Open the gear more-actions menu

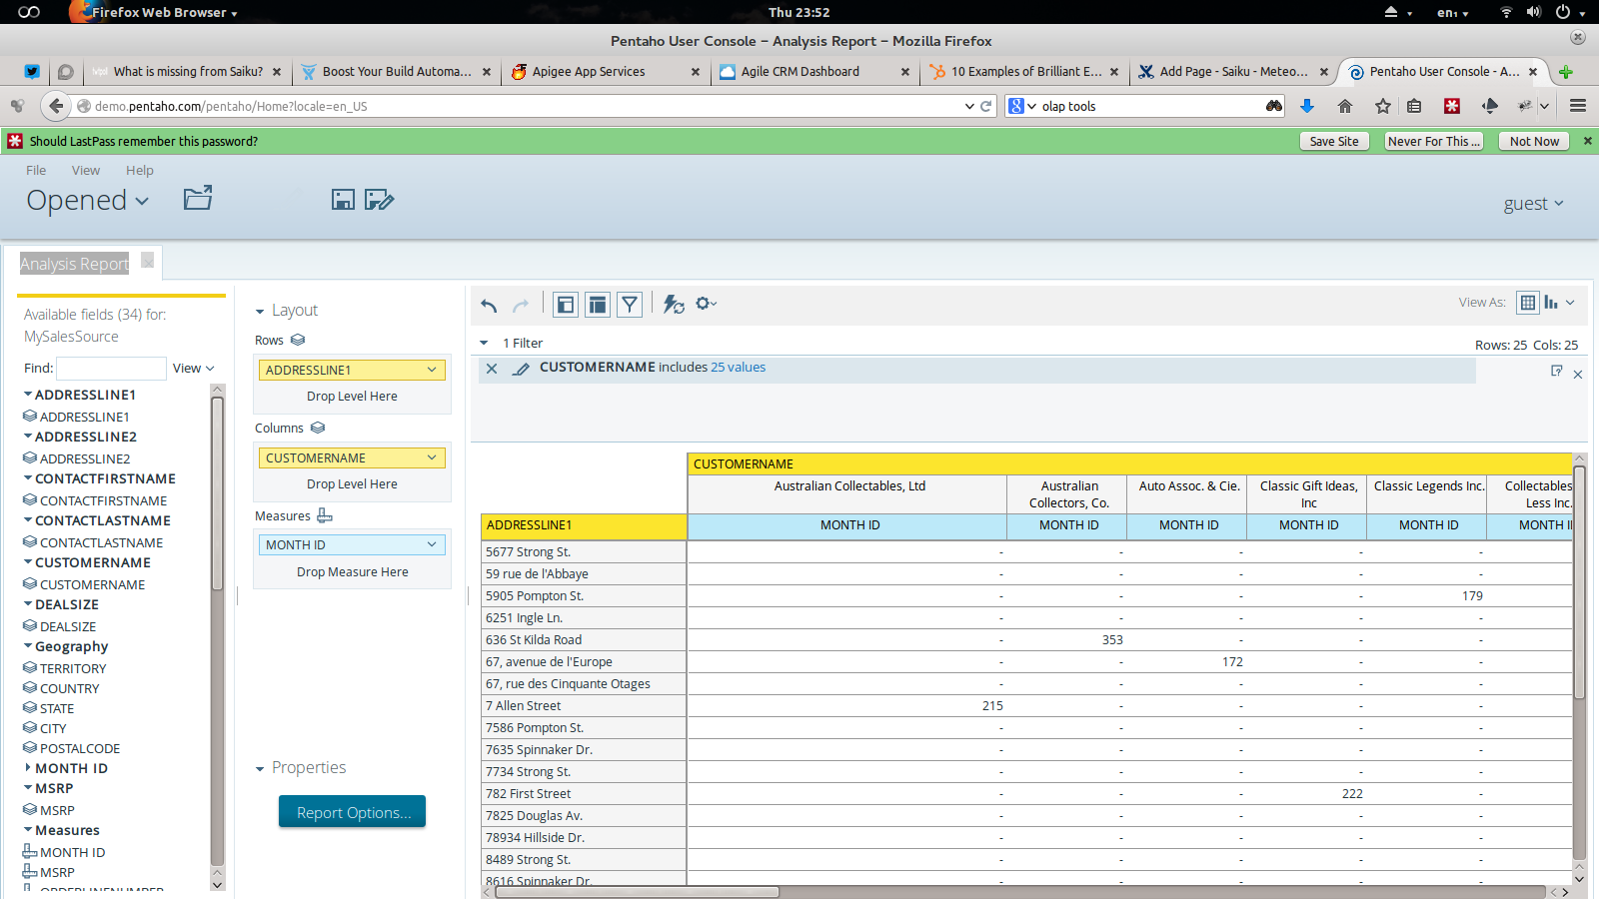pyautogui.click(x=707, y=304)
